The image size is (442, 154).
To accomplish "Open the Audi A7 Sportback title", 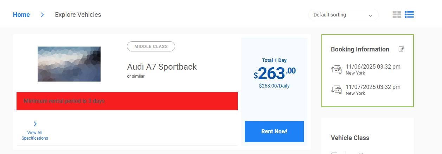I will (x=162, y=66).
